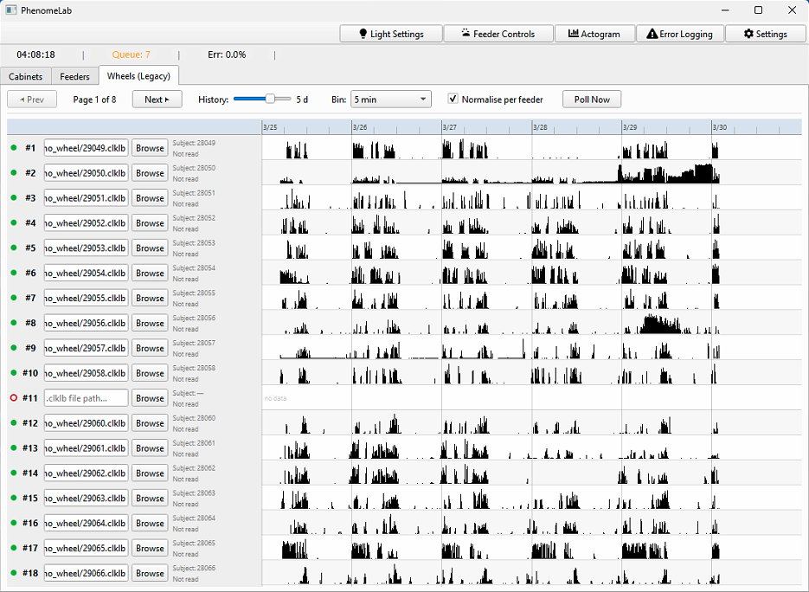The image size is (809, 592).
Task: Open the Actogram view
Action: pyautogui.click(x=594, y=34)
